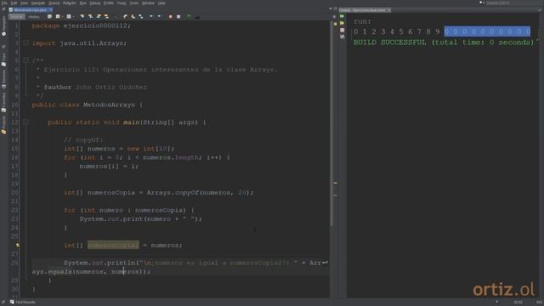Viewport: 544px width, 306px height.
Task: Collapse the import statement fold on line 3
Action: coord(25,43)
